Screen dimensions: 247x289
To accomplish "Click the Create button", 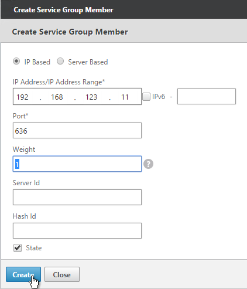I will tap(23, 274).
